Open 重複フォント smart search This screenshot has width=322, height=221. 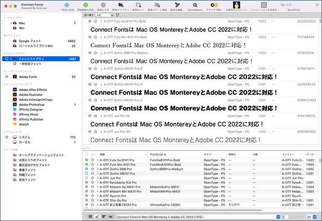[27, 170]
